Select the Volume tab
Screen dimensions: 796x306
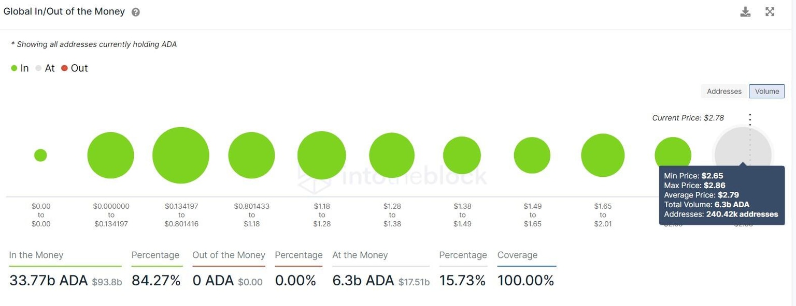point(766,91)
